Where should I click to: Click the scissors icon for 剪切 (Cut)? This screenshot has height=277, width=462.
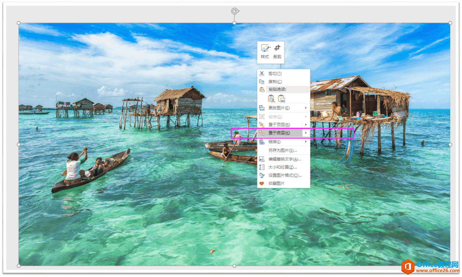[x=262, y=74]
